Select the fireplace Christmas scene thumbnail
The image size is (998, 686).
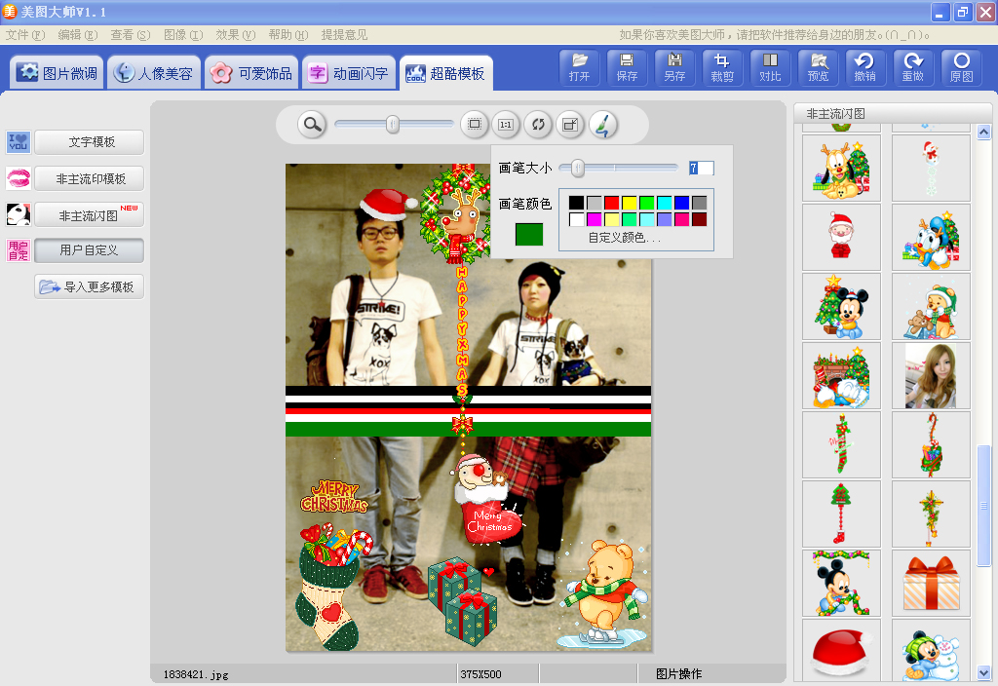pos(841,375)
